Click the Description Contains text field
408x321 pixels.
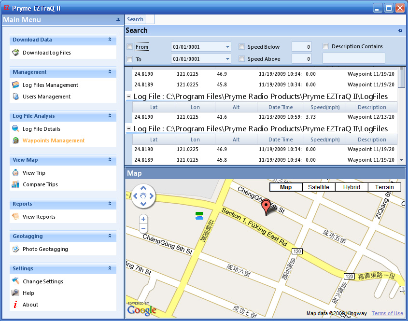[x=354, y=58]
